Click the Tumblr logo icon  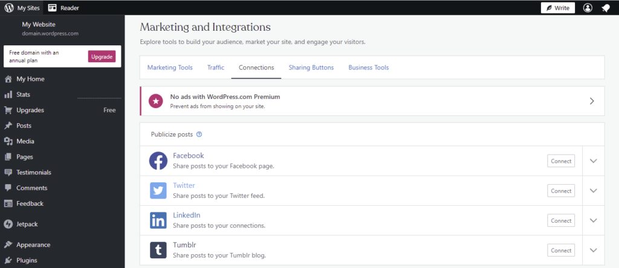coord(158,250)
